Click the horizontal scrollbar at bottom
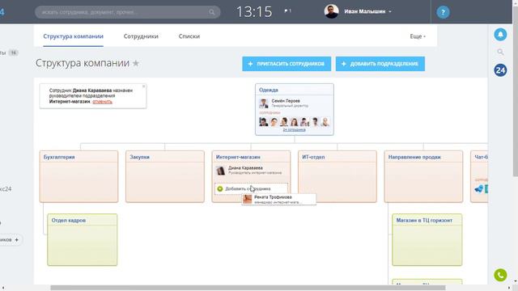The image size is (518, 291). [x=248, y=288]
